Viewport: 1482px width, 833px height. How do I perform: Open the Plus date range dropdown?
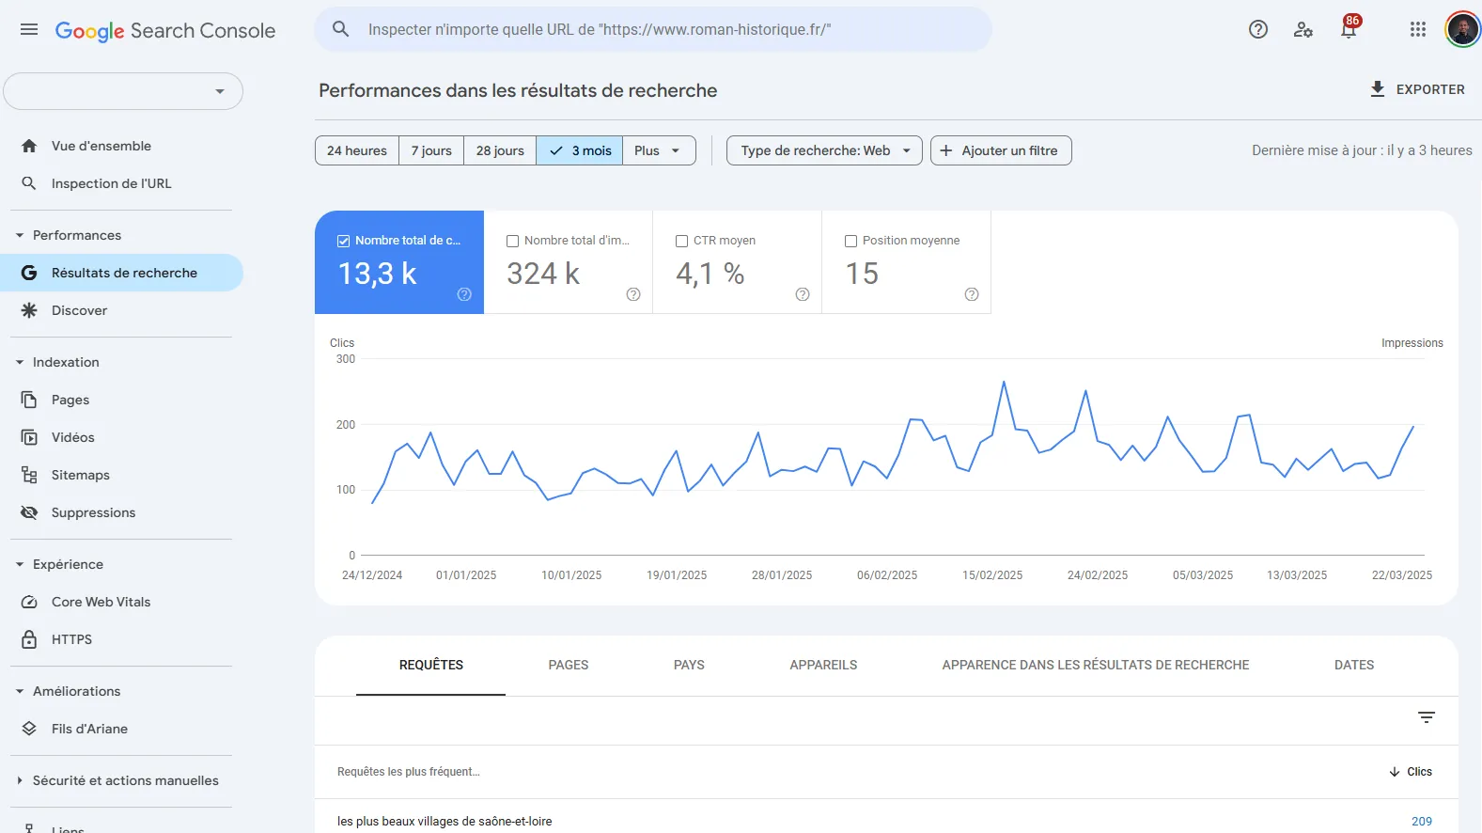coord(659,150)
